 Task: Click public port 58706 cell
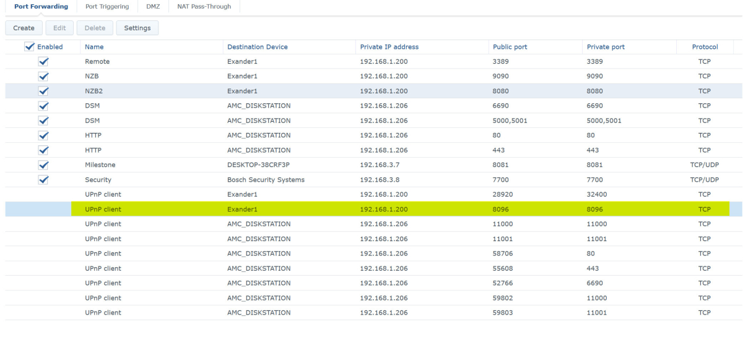click(503, 253)
